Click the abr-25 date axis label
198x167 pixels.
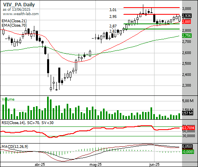tap(40, 165)
